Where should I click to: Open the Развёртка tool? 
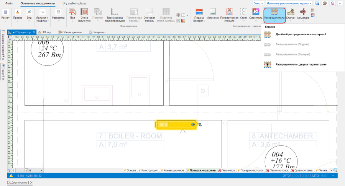click(58, 15)
